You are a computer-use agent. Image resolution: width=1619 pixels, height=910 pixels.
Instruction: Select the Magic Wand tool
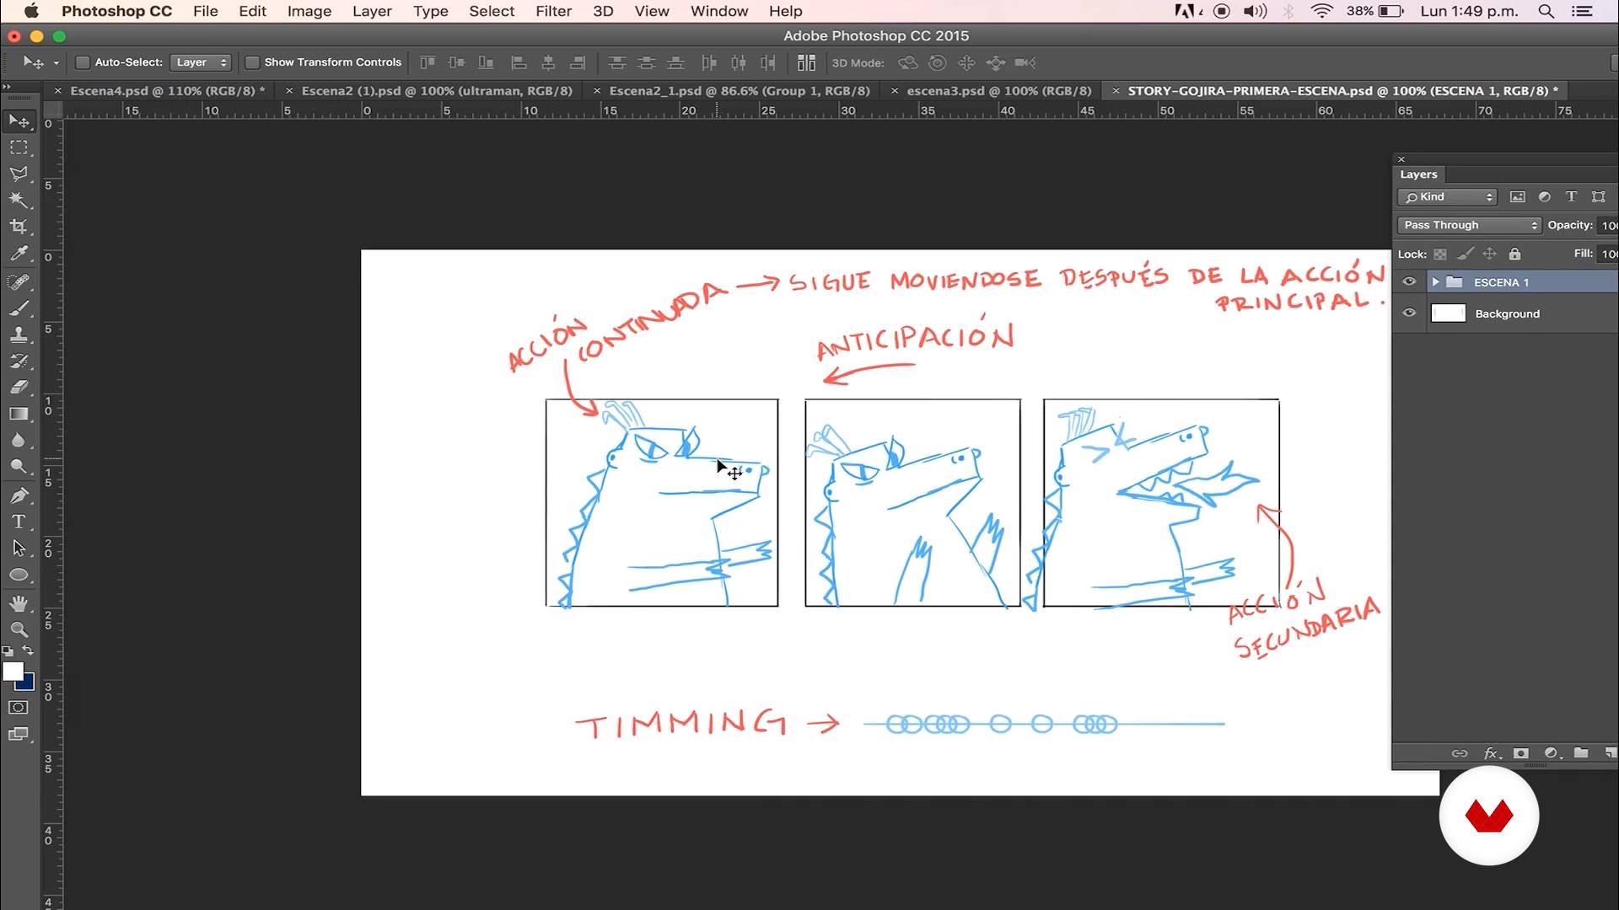click(19, 200)
